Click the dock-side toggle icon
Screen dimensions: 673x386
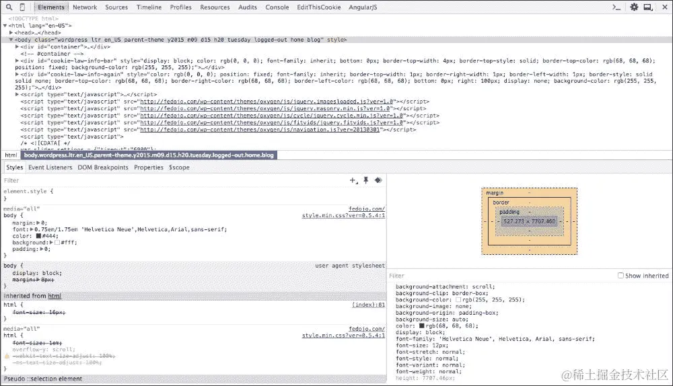648,7
